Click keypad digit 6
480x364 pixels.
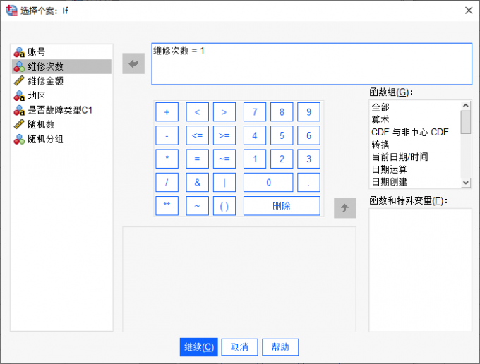(x=309, y=135)
